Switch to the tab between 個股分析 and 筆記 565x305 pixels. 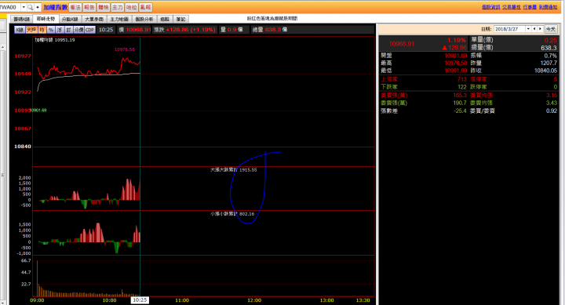coord(165,19)
